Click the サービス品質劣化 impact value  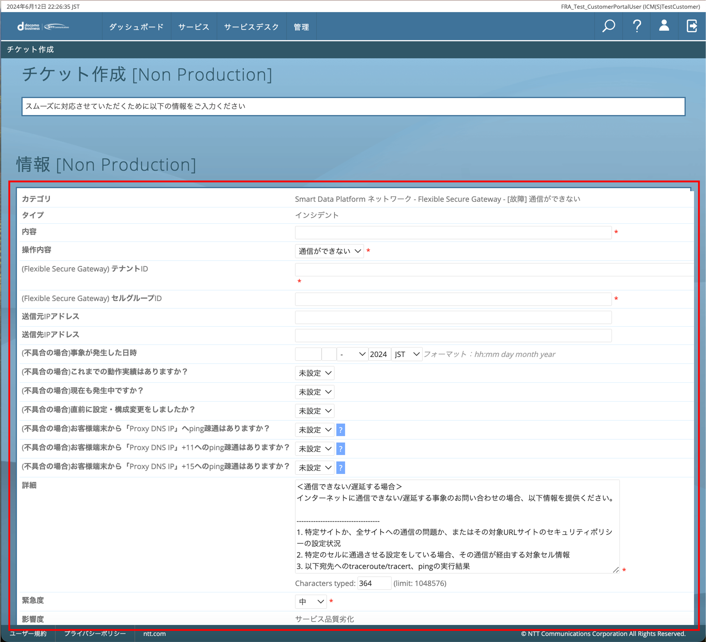[x=325, y=619]
